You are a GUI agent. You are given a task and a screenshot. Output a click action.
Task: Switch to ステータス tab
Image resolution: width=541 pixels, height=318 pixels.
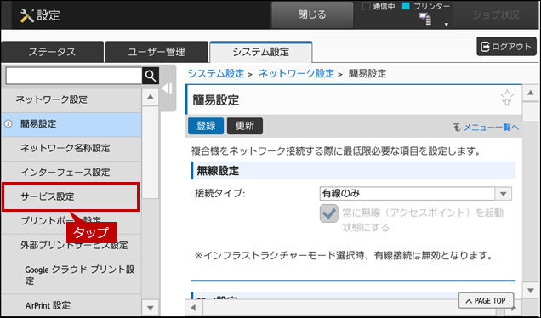click(x=52, y=52)
